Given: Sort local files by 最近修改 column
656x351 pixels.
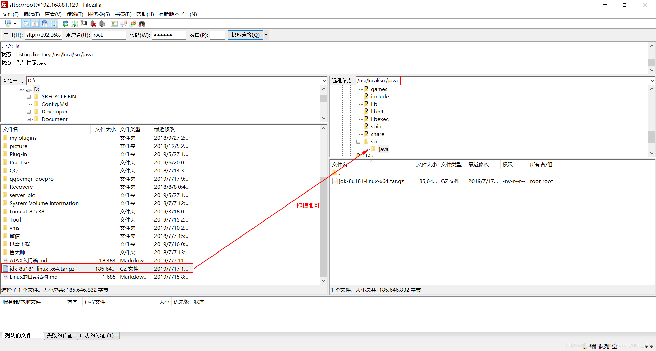Looking at the screenshot, I should [x=172, y=129].
